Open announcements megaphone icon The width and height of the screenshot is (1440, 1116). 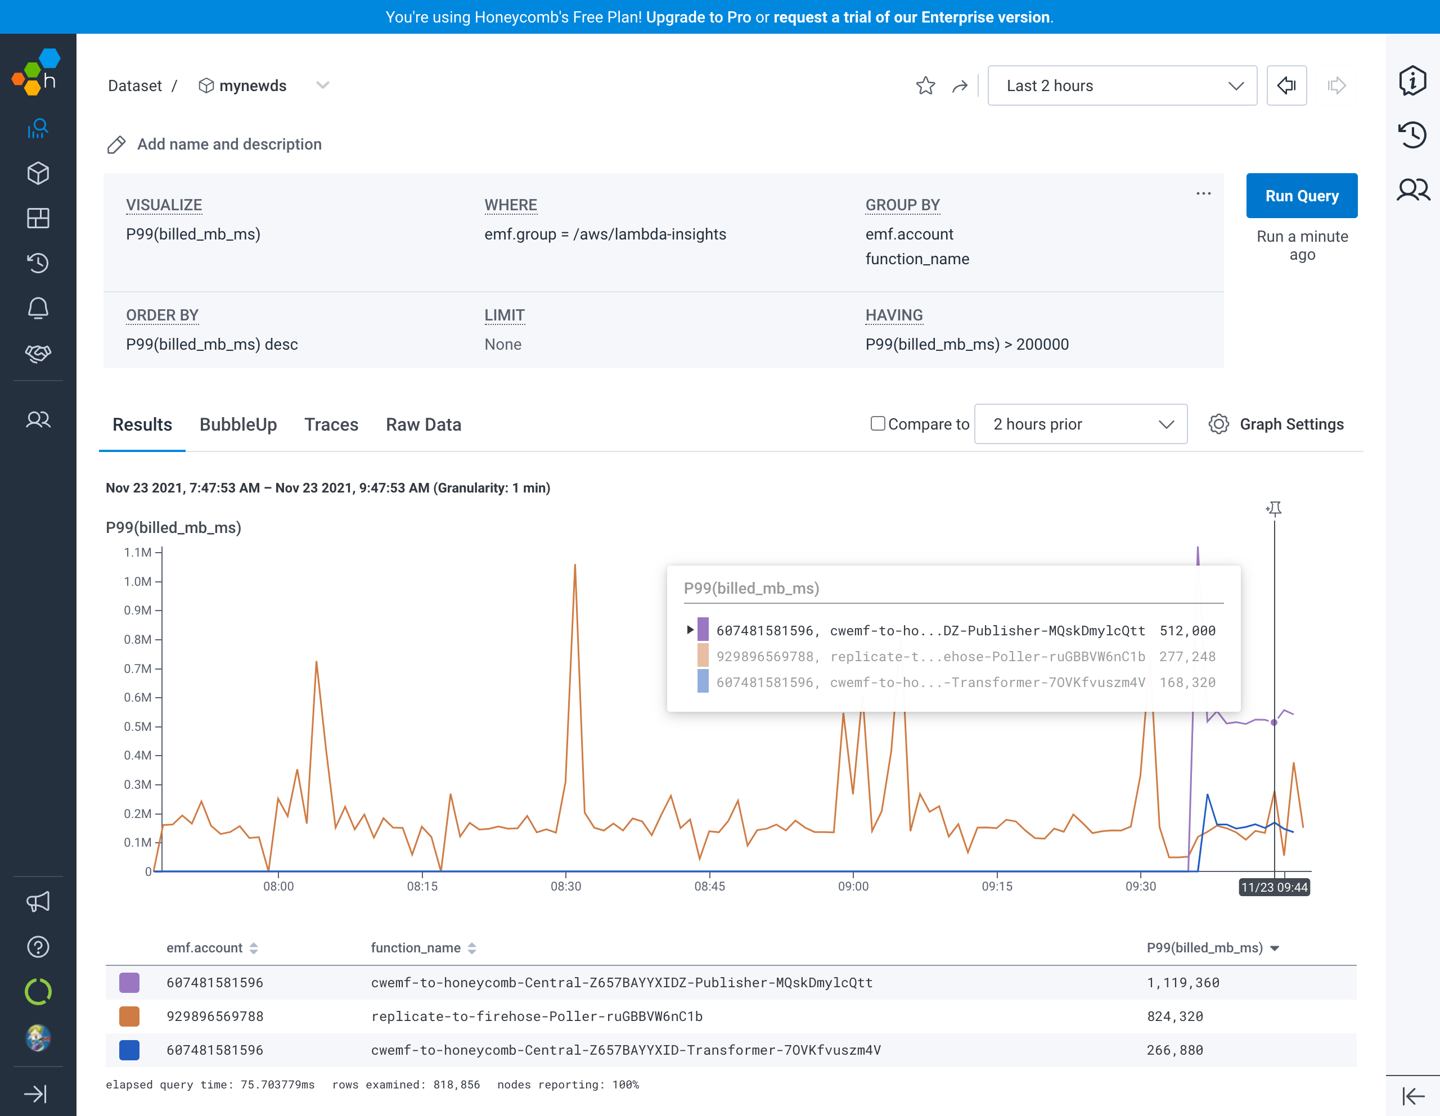pyautogui.click(x=38, y=902)
